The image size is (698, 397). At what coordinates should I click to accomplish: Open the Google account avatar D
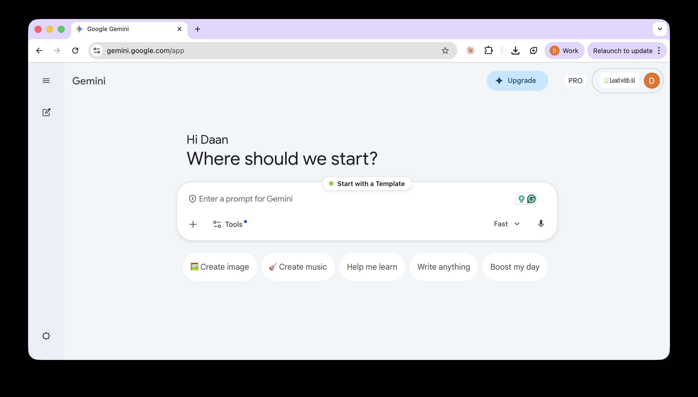point(652,81)
